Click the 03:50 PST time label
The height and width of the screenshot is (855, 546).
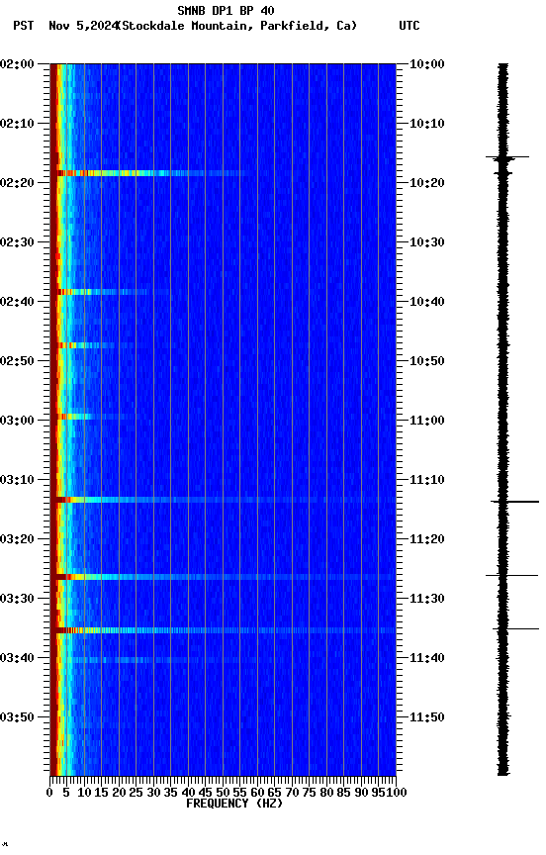[x=17, y=717]
